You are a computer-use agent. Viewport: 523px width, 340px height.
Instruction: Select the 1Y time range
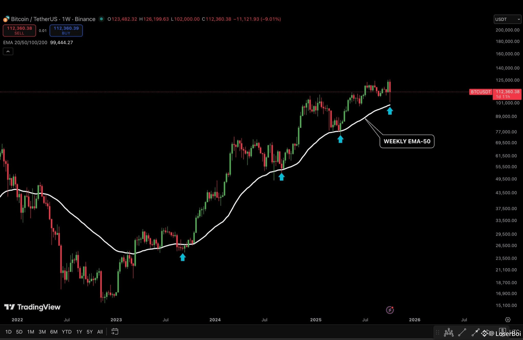pos(79,332)
